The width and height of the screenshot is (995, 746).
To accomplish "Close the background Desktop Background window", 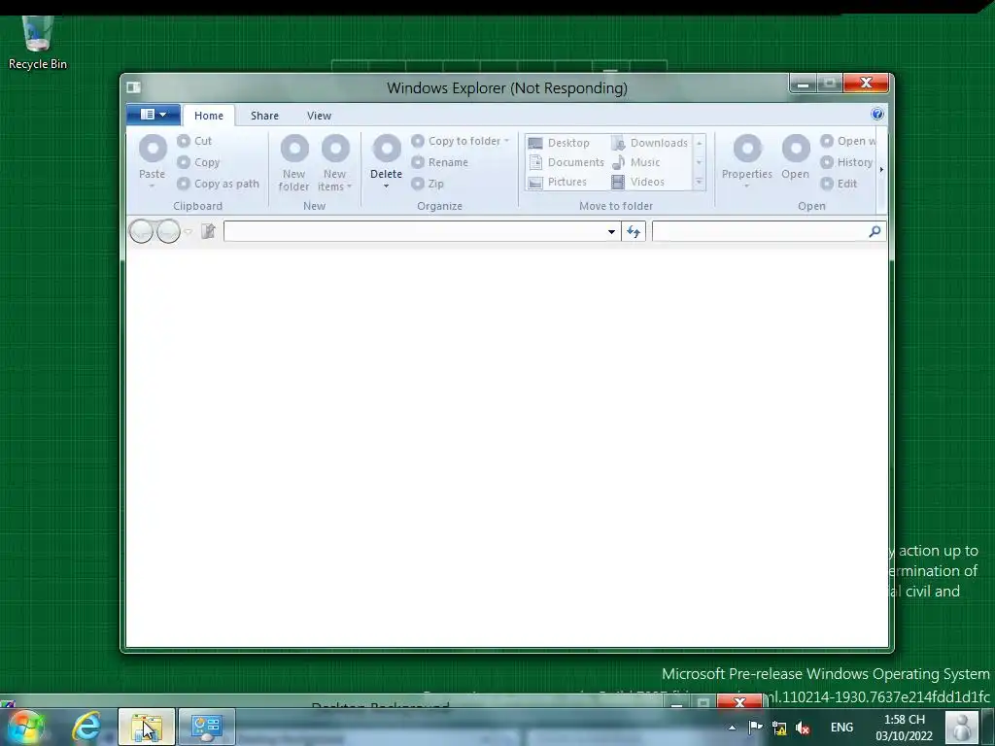I will click(738, 701).
